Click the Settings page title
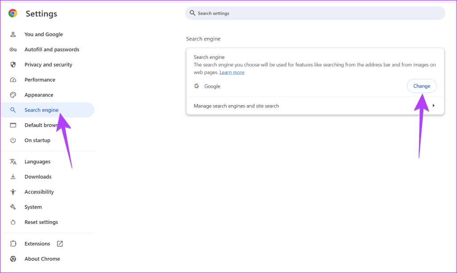Viewport: 457px width, 273px height. (42, 14)
